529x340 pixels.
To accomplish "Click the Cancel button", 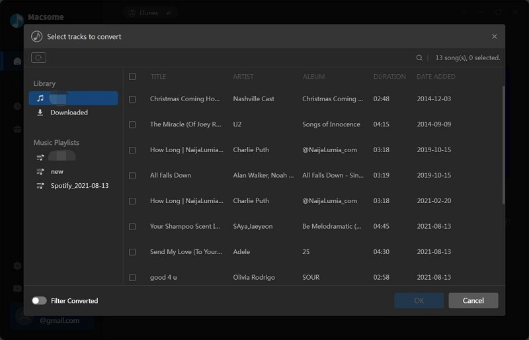I will coord(473,300).
